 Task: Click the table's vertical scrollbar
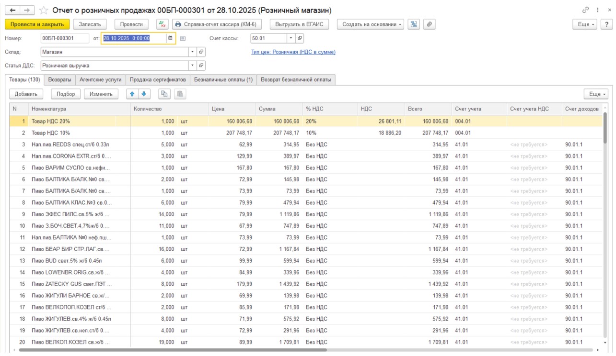click(605, 127)
